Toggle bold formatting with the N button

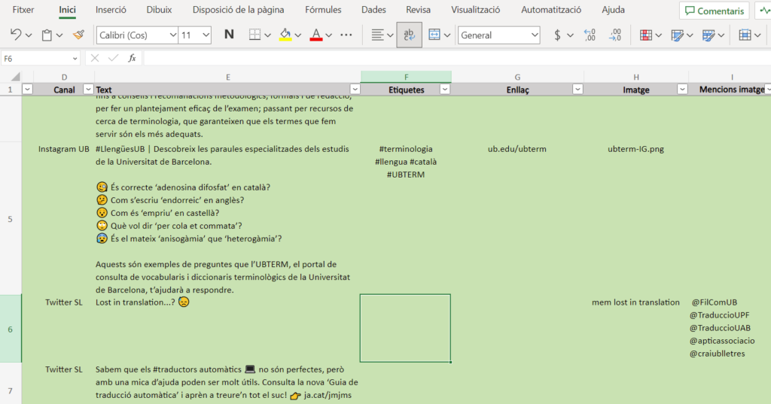(229, 35)
